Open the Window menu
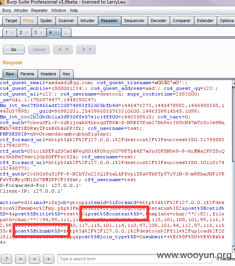235x266 pixels. [58, 11]
